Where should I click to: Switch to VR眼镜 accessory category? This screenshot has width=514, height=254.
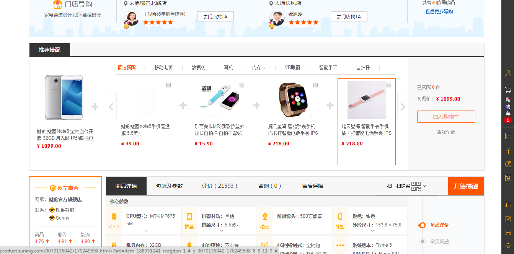(292, 67)
